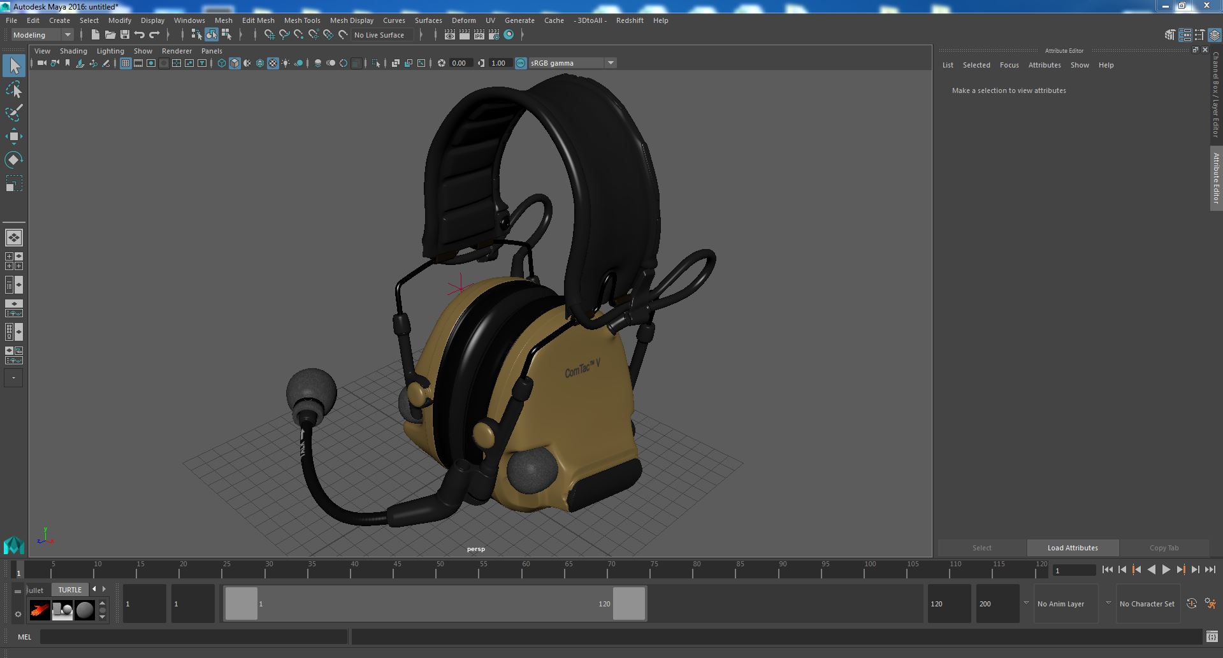Click the Select camera icon in panel toolbar
Viewport: 1223px width, 658px height.
[x=41, y=63]
